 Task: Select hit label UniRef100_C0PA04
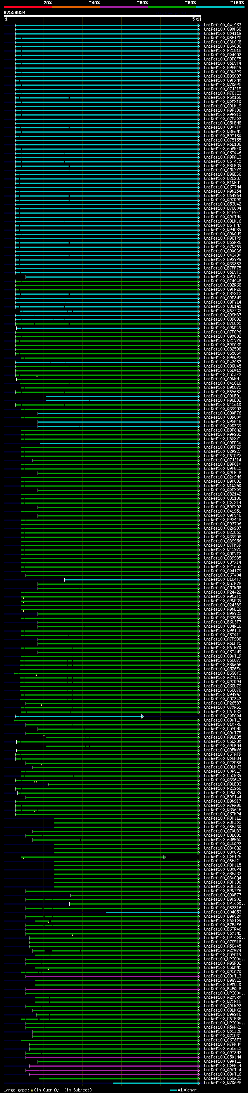coord(222,716)
